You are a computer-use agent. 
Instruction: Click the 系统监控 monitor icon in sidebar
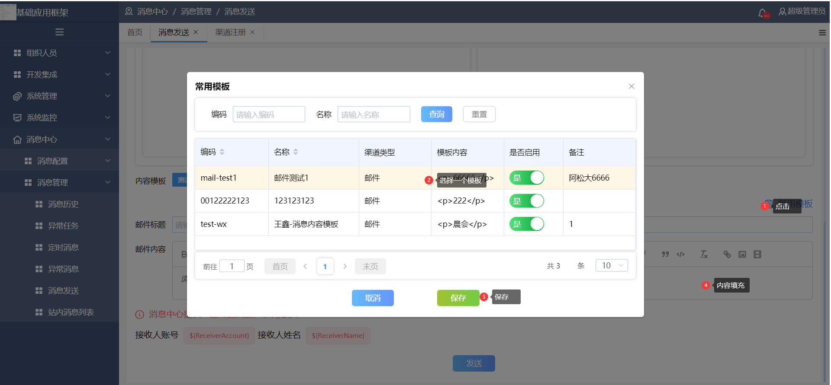[x=17, y=118]
